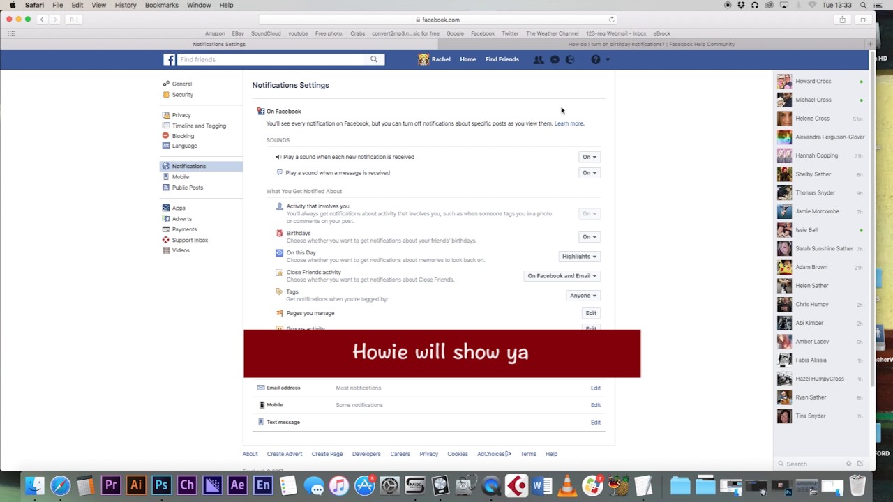
Task: Go back with Safari's back arrow
Action: tap(42, 20)
